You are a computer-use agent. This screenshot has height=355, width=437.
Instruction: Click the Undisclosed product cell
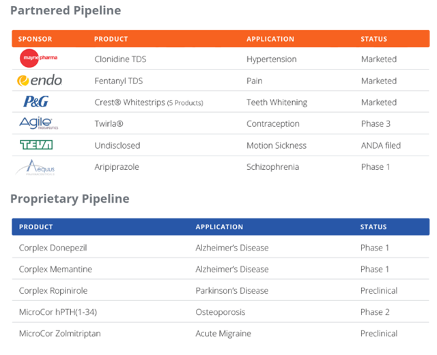coord(117,145)
